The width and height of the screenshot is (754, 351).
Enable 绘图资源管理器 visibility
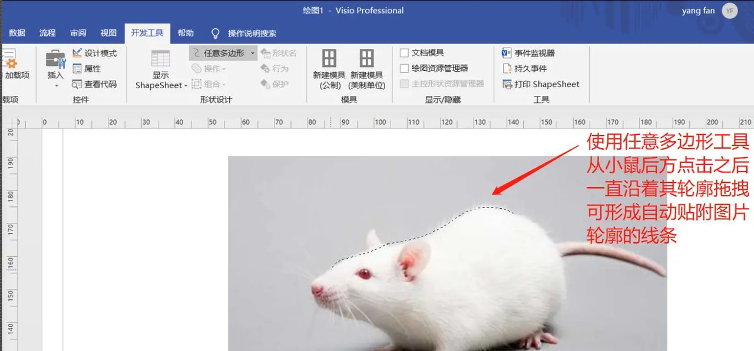(x=405, y=68)
